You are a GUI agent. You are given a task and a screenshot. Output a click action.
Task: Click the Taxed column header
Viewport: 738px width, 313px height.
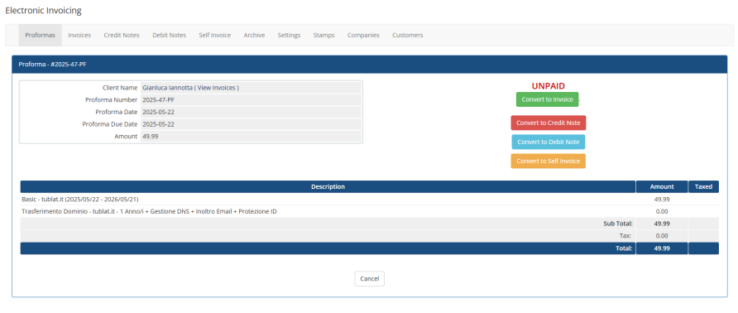[x=703, y=186]
